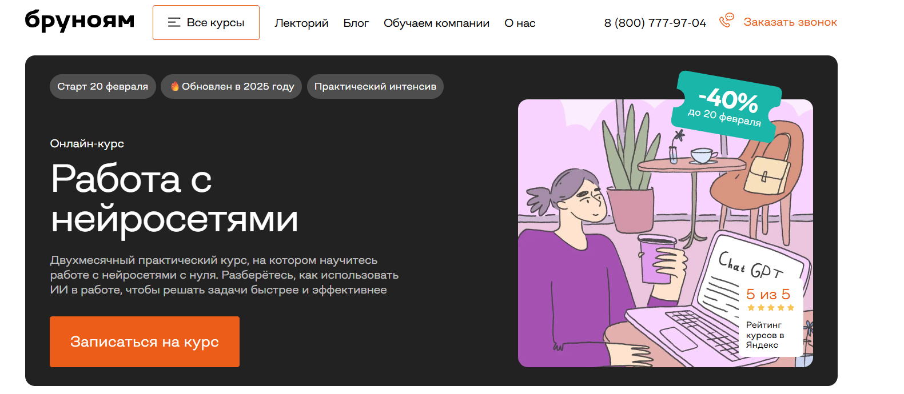Click the Записаться на курс button
This screenshot has height=394, width=904.
click(x=145, y=341)
